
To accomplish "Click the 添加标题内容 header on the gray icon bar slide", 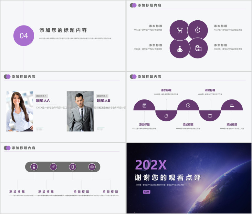I will point(24,148).
